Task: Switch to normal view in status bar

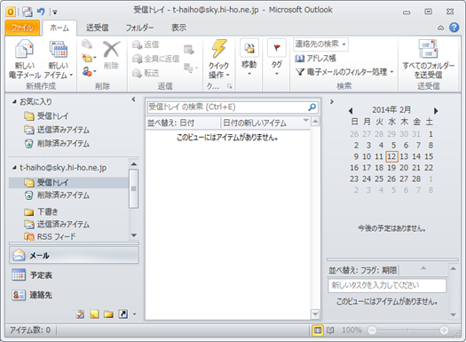Action: [318, 330]
